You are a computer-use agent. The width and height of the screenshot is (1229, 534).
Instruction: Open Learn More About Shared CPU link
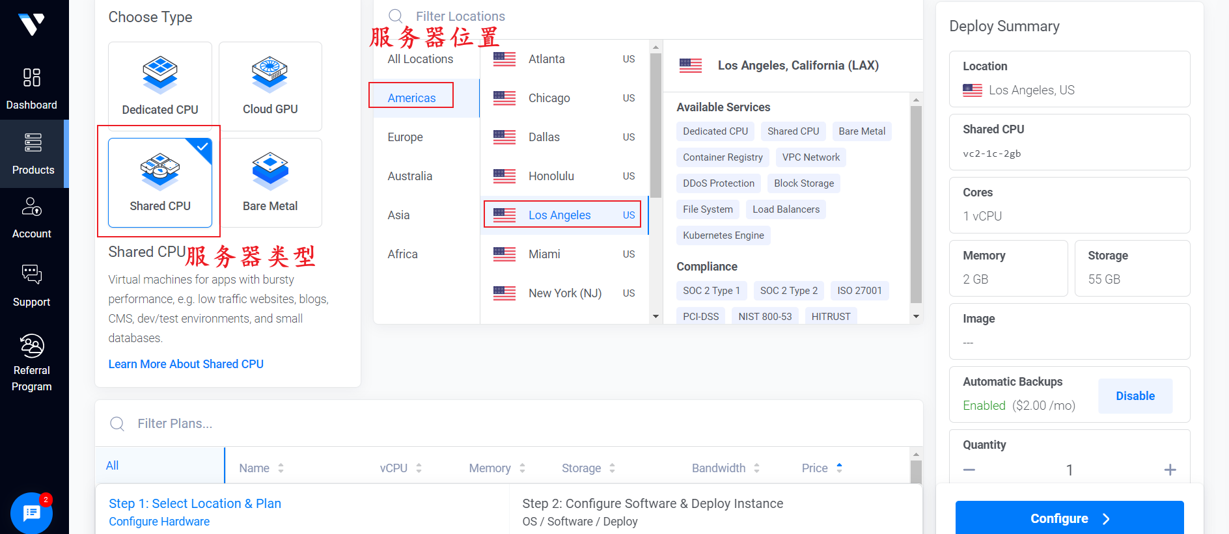186,364
